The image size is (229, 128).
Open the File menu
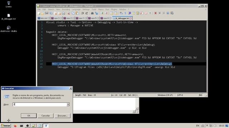39,10
